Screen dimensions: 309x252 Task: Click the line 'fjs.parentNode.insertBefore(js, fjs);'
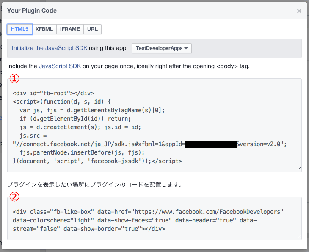click(82, 152)
